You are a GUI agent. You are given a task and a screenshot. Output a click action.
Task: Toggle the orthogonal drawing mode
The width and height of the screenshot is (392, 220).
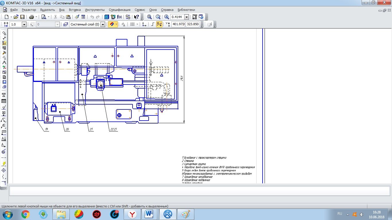[x=153, y=24]
